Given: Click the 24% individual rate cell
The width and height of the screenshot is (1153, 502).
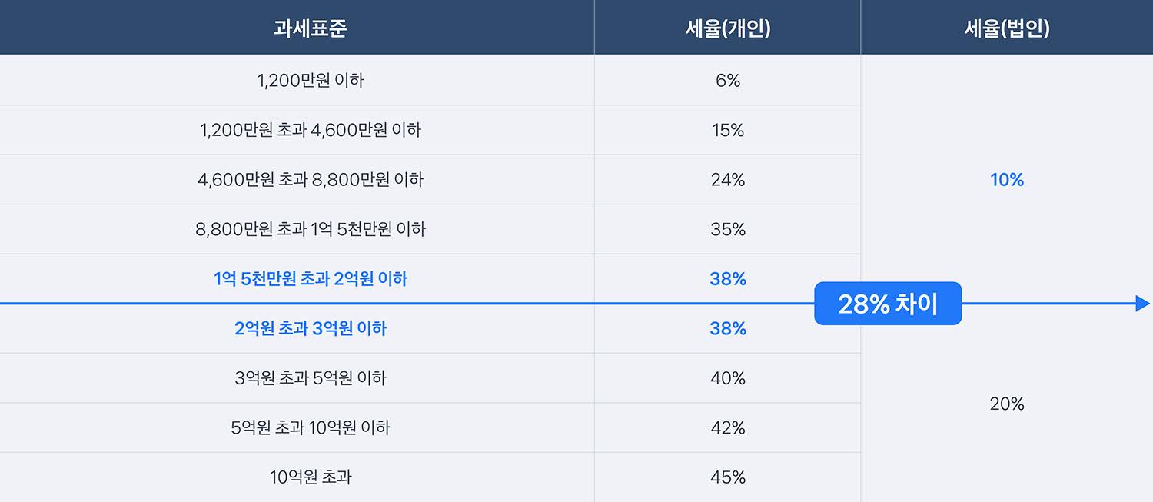Looking at the screenshot, I should point(727,180).
